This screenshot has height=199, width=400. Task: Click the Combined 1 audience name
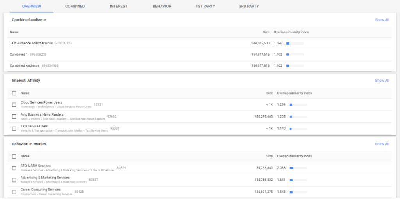[x=18, y=55]
